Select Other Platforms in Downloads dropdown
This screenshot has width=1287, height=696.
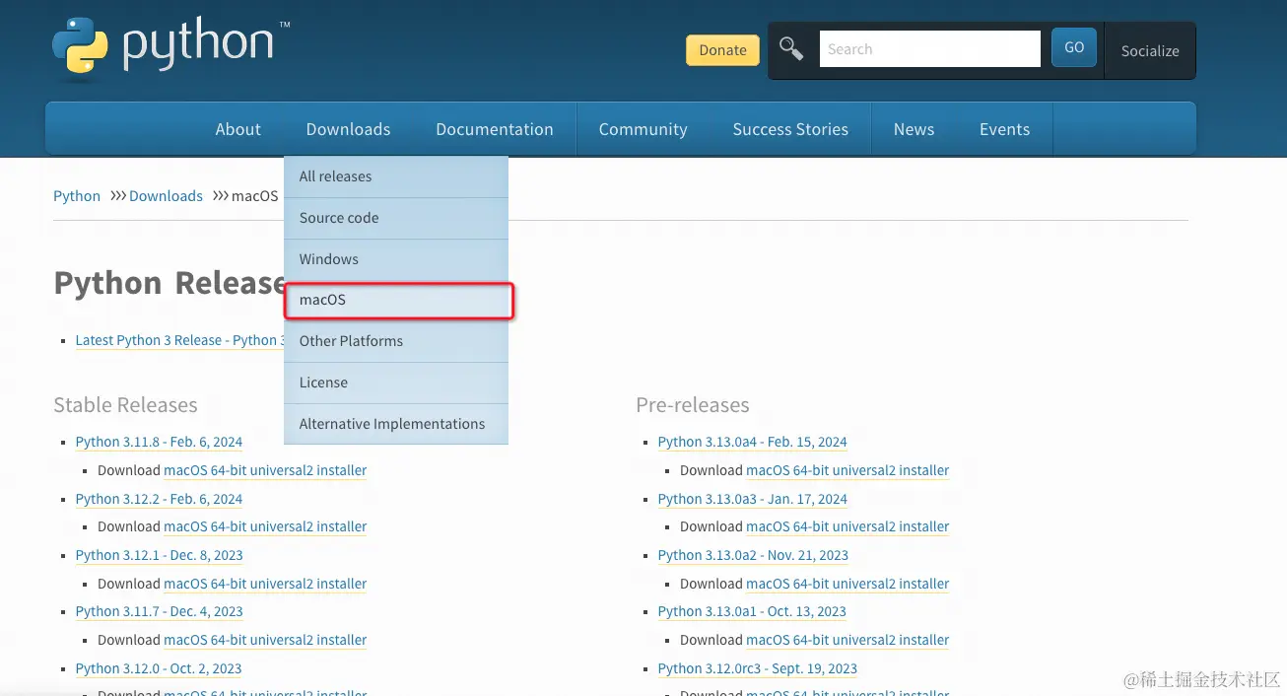(396, 341)
